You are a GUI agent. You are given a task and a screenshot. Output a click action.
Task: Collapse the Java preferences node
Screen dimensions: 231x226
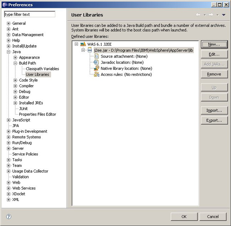(x=8, y=52)
